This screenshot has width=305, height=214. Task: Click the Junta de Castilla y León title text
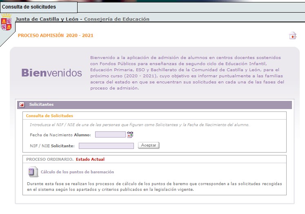[47, 19]
